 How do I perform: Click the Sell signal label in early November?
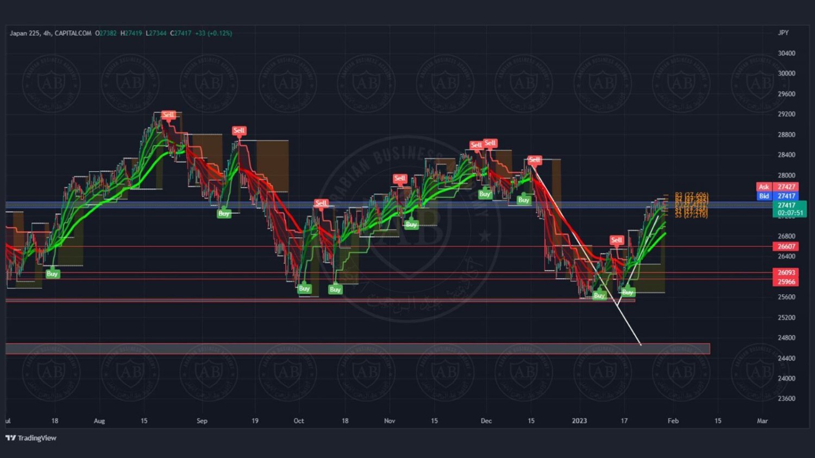[x=400, y=178]
